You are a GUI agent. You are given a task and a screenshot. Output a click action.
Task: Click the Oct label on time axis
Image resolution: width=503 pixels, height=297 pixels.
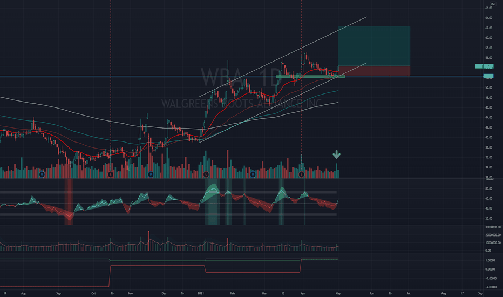pos(93,293)
